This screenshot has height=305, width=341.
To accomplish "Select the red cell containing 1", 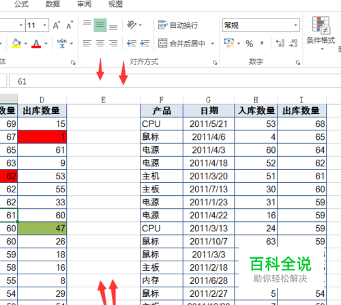I will coord(42,137).
